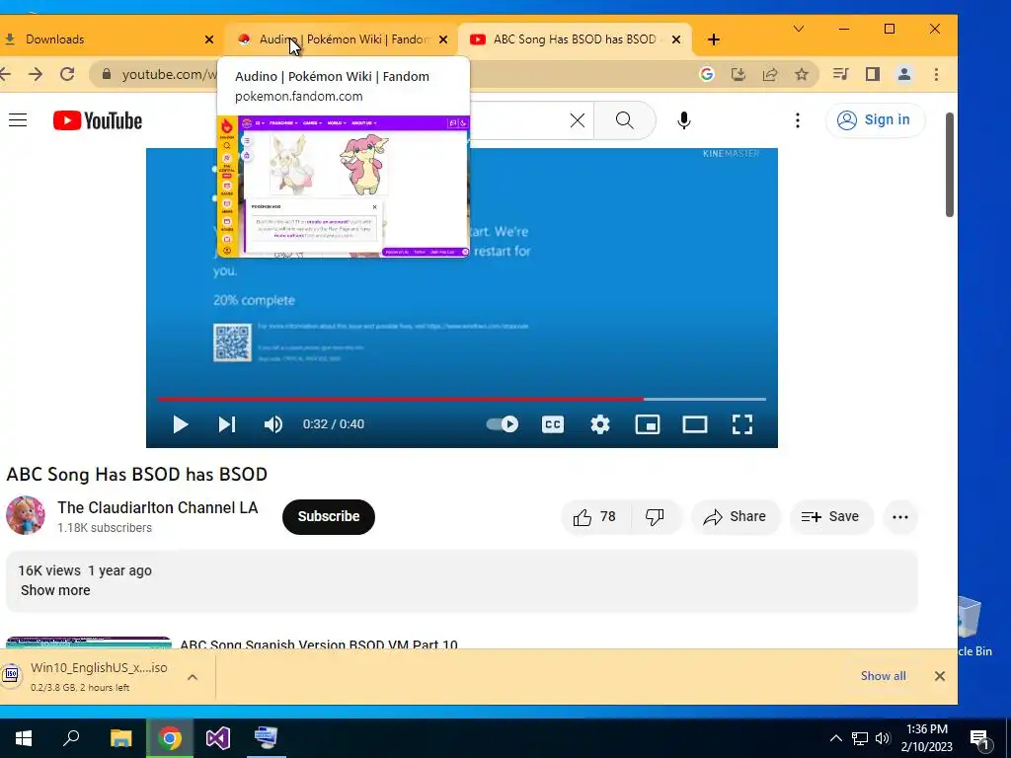Open the network icon in the system tray
1011x758 pixels.
(860, 738)
